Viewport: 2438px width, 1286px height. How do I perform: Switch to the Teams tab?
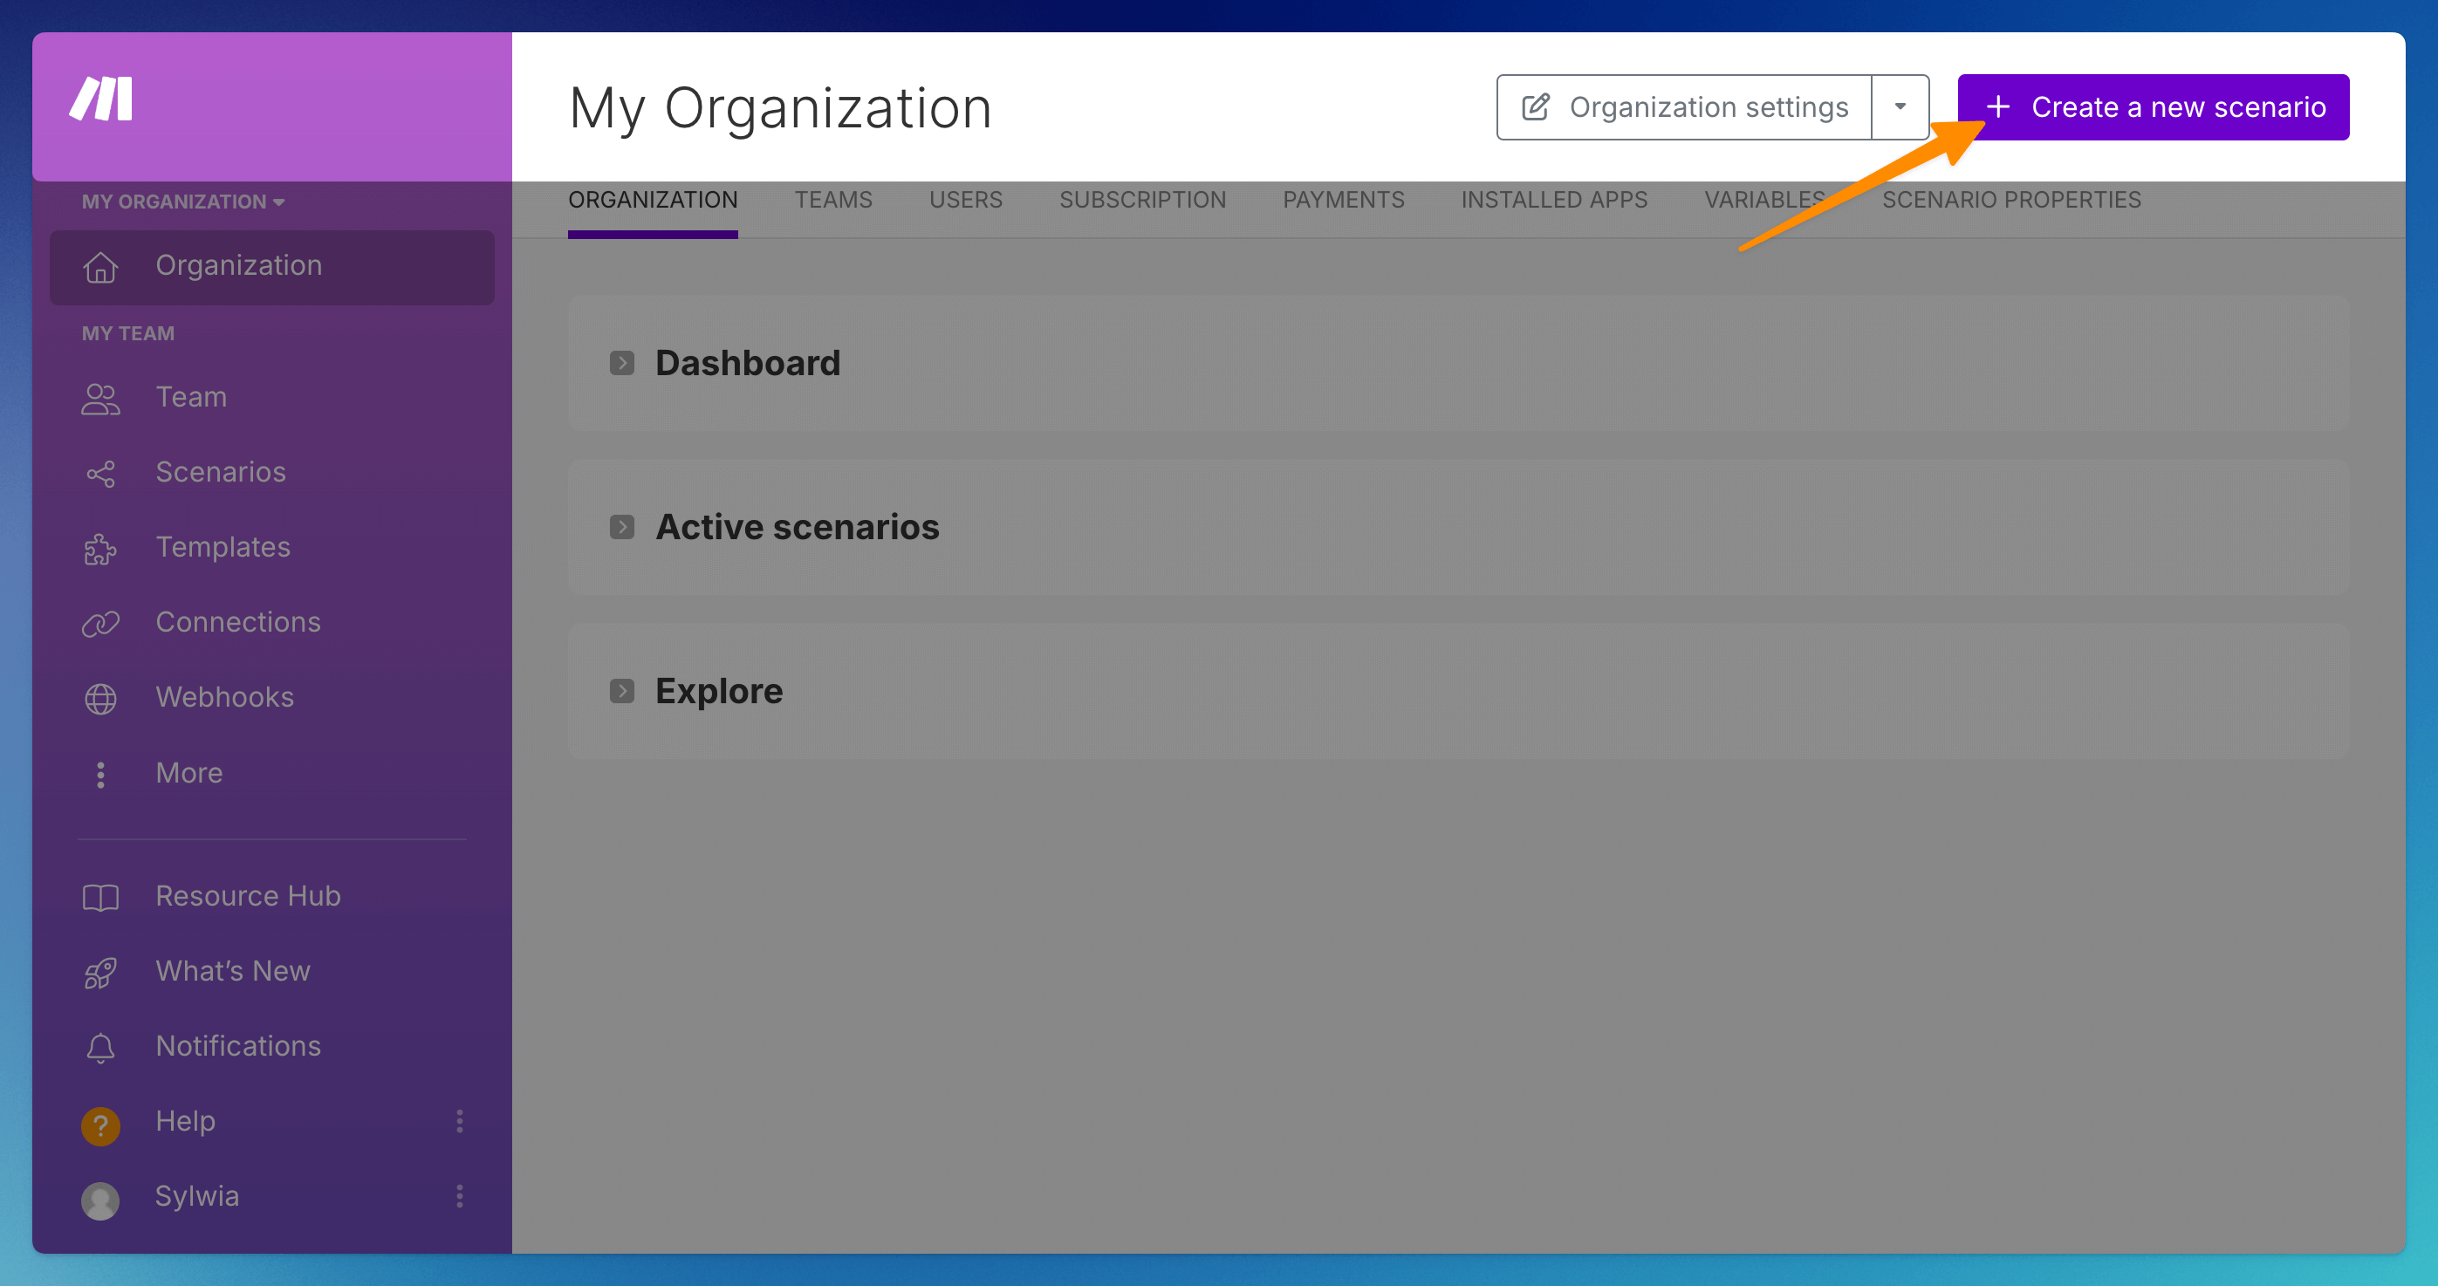point(832,200)
